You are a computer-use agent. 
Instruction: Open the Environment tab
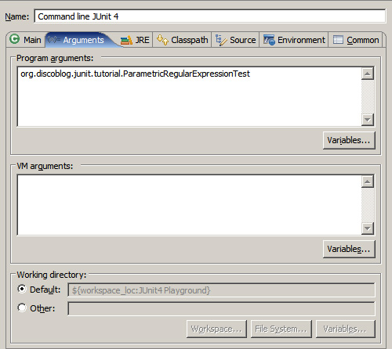(x=294, y=40)
